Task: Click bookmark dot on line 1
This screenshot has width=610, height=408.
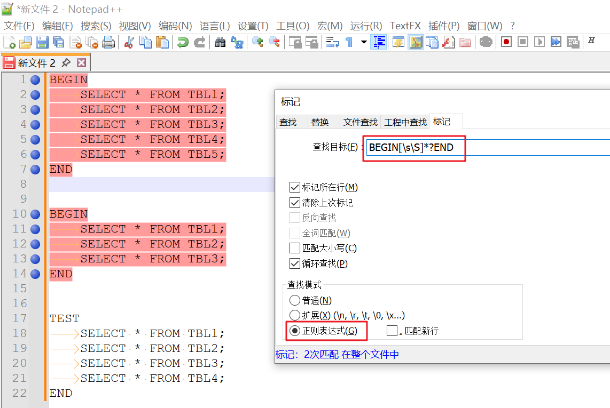Action: tap(35, 80)
